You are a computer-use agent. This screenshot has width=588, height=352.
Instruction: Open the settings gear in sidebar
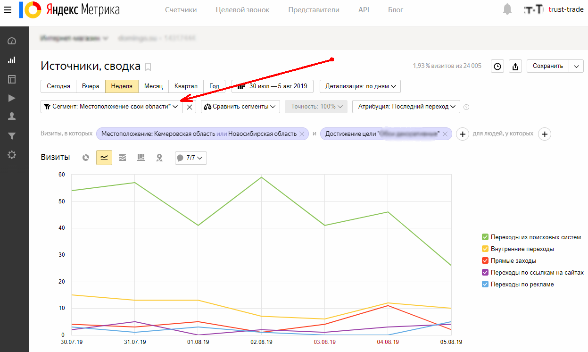click(x=12, y=155)
